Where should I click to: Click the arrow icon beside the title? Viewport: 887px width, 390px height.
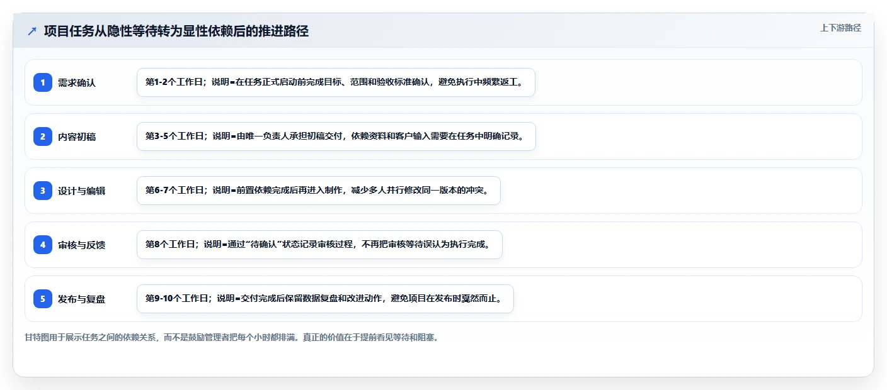(32, 31)
